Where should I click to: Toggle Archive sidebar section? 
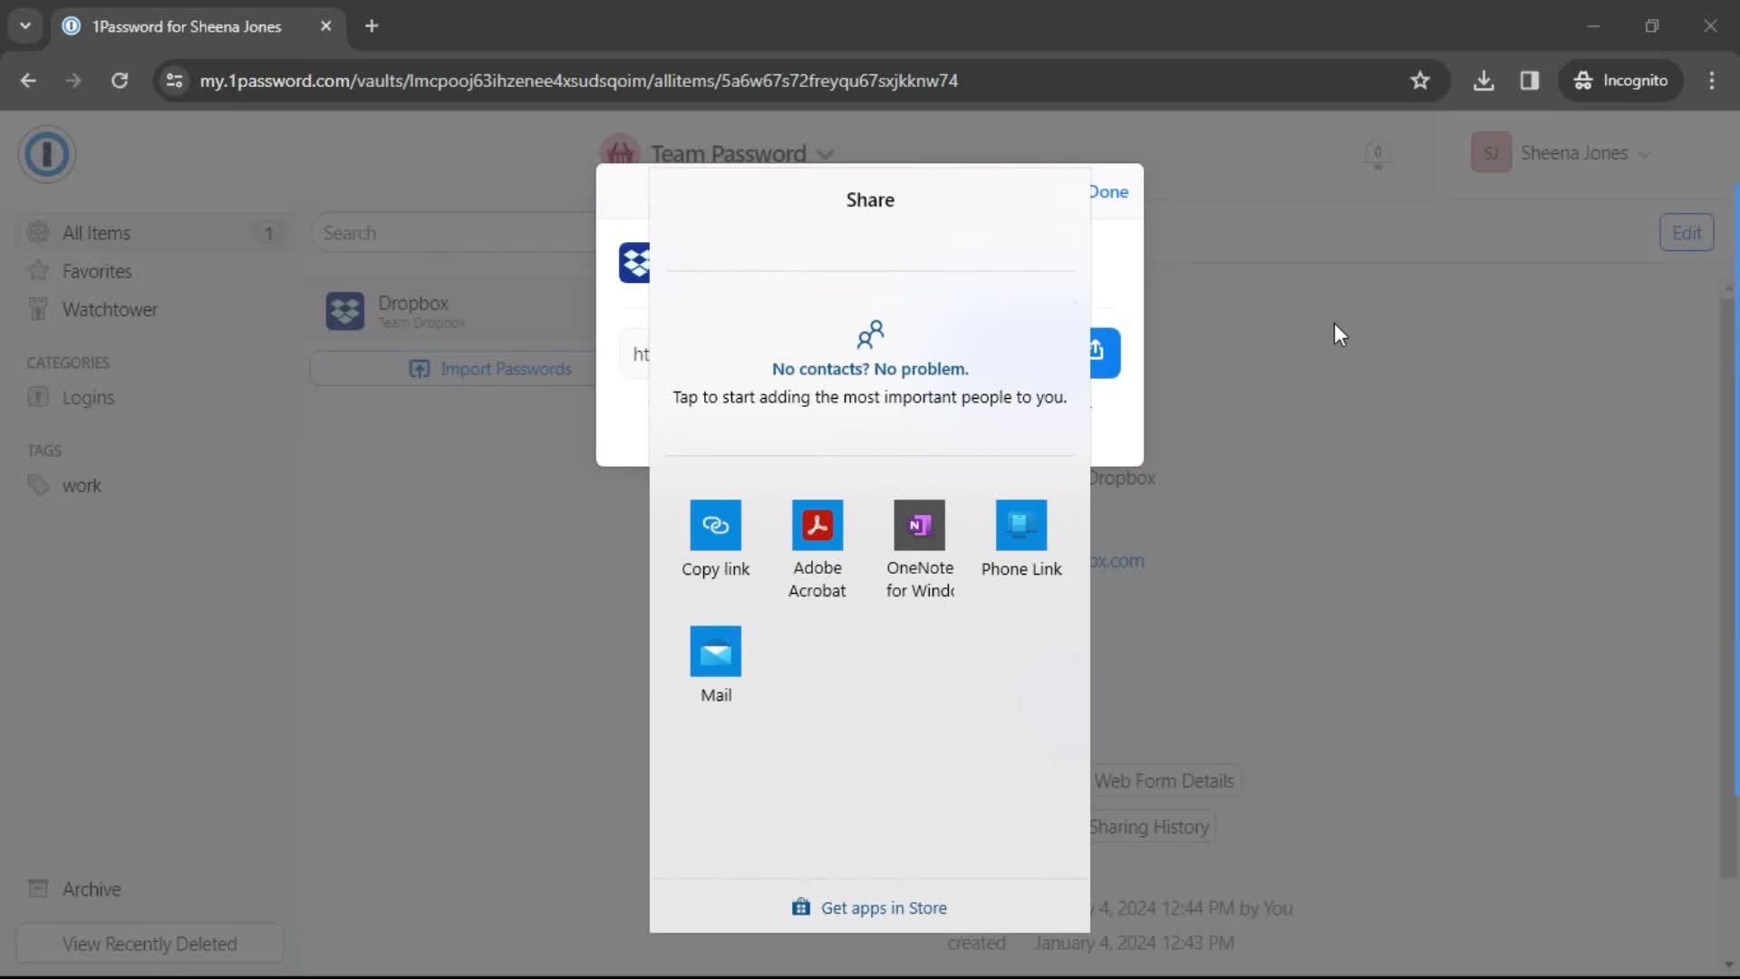(91, 889)
